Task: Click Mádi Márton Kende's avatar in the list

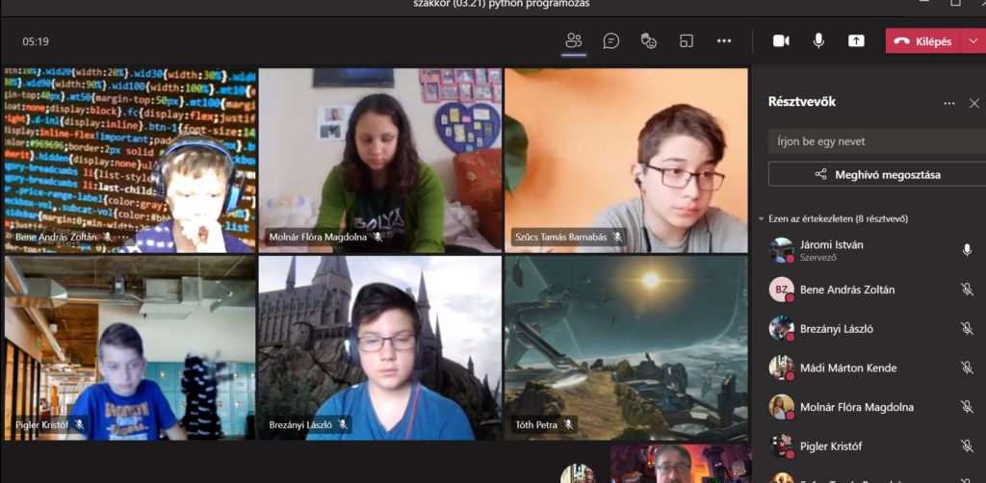Action: [781, 368]
